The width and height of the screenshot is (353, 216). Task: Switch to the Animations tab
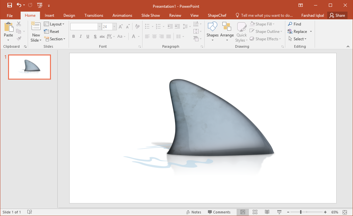point(122,15)
